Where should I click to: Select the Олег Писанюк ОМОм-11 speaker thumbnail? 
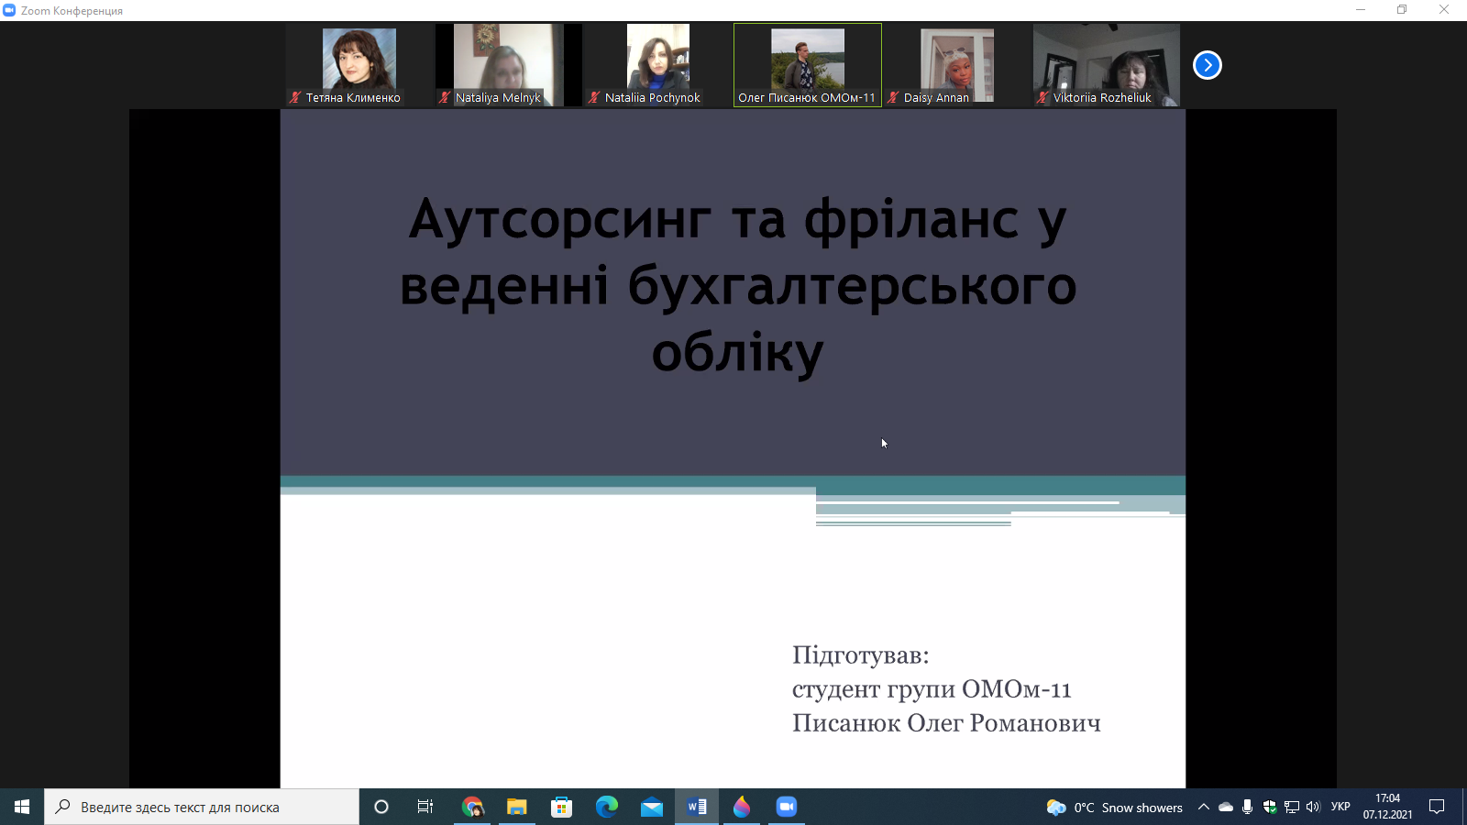pyautogui.click(x=807, y=64)
